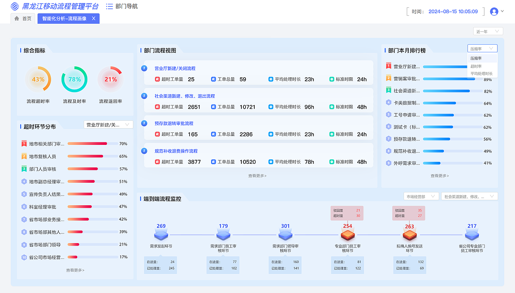This screenshot has height=293, width=515.
Task: Click the 需求发起环节 node icon in 端到端流程监控
Action: (161, 232)
